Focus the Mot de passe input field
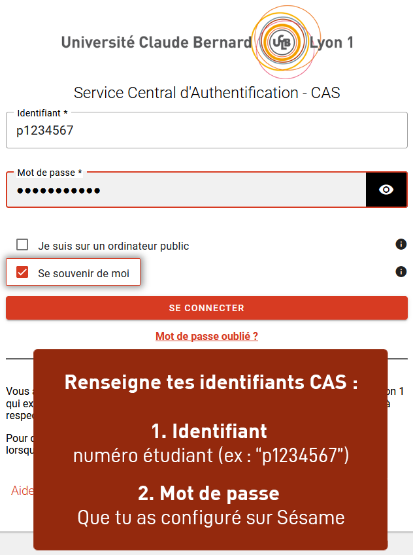The width and height of the screenshot is (413, 555). (186, 190)
